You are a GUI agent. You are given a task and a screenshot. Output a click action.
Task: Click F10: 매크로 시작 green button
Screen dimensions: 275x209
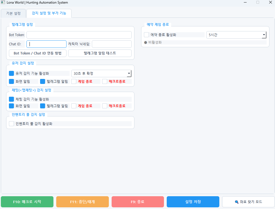coord(27,202)
